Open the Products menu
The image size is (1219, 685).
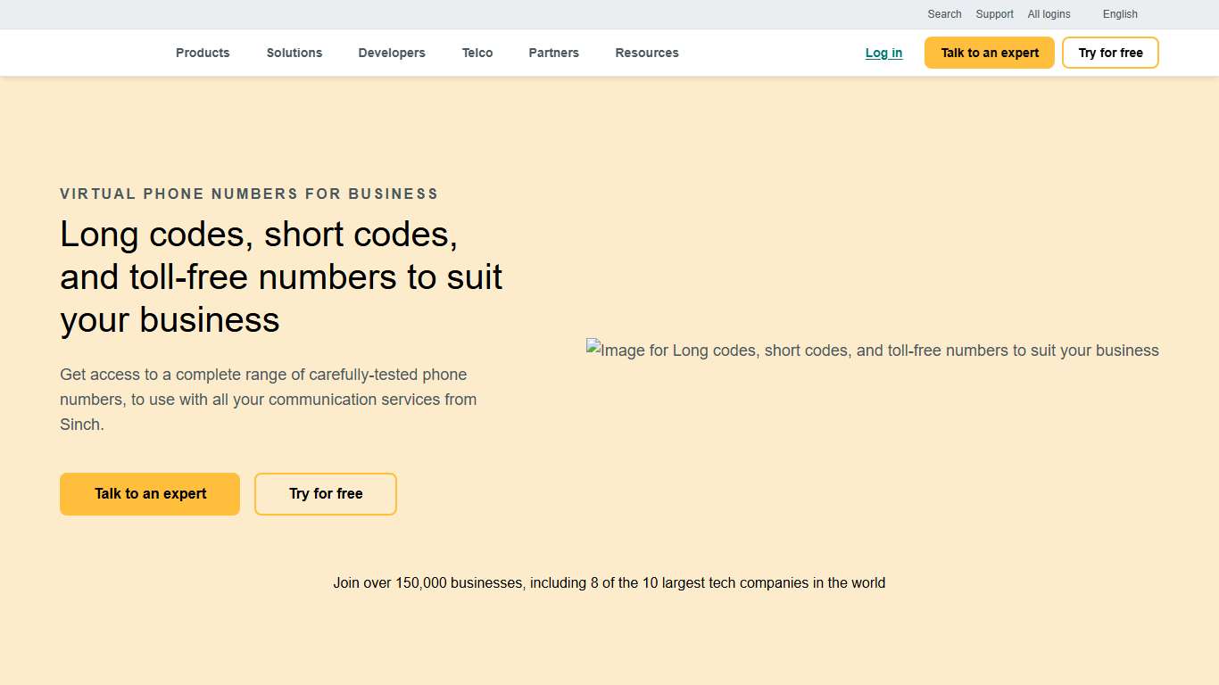203,53
